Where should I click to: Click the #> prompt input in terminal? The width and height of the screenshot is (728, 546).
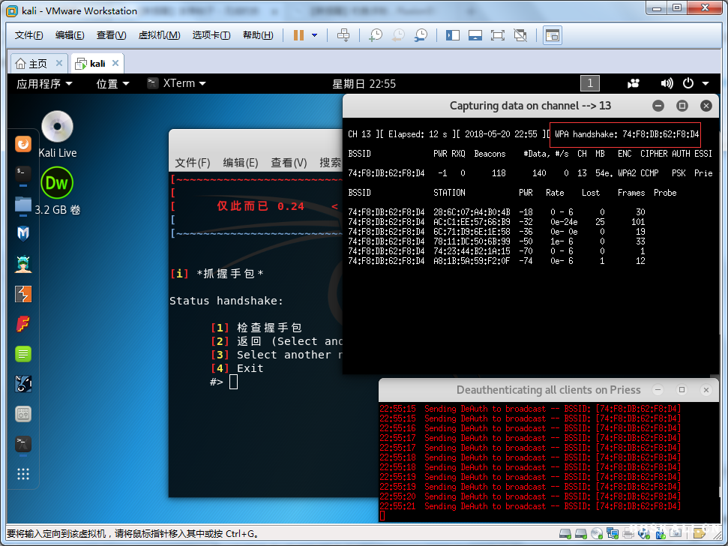[233, 382]
